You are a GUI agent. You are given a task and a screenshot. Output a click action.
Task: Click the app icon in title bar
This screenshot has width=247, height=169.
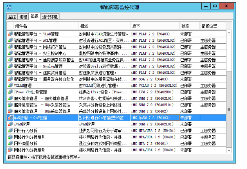[x=9, y=7]
